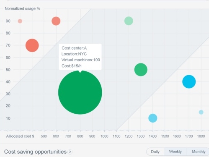Select the bright blue bubble at 1700 cost
This screenshot has width=209, height=157.
(x=189, y=81)
